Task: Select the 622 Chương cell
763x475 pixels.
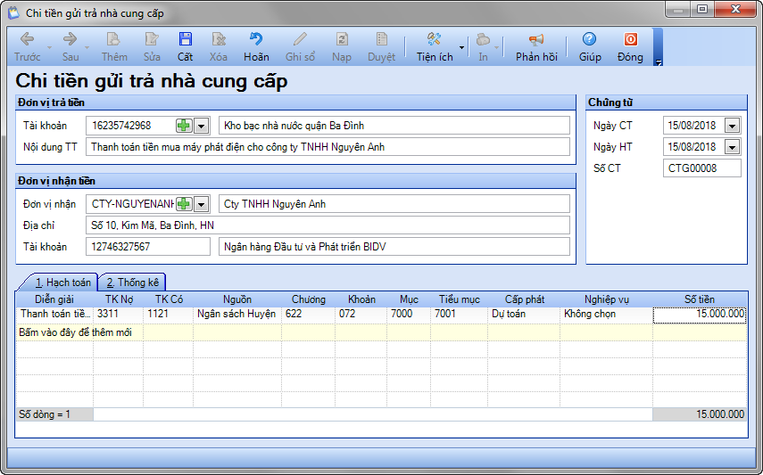Action: click(x=309, y=314)
